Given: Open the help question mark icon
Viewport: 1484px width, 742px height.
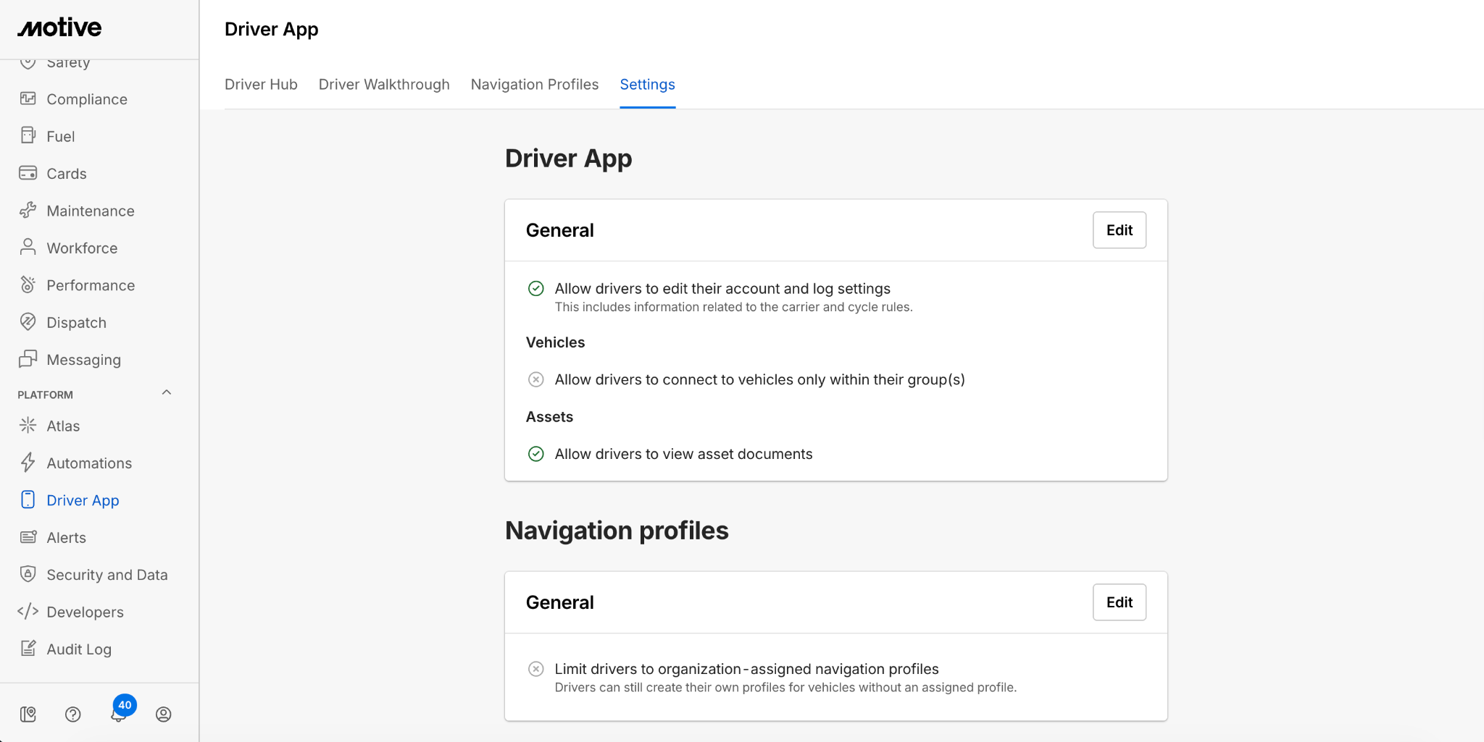Looking at the screenshot, I should (73, 714).
